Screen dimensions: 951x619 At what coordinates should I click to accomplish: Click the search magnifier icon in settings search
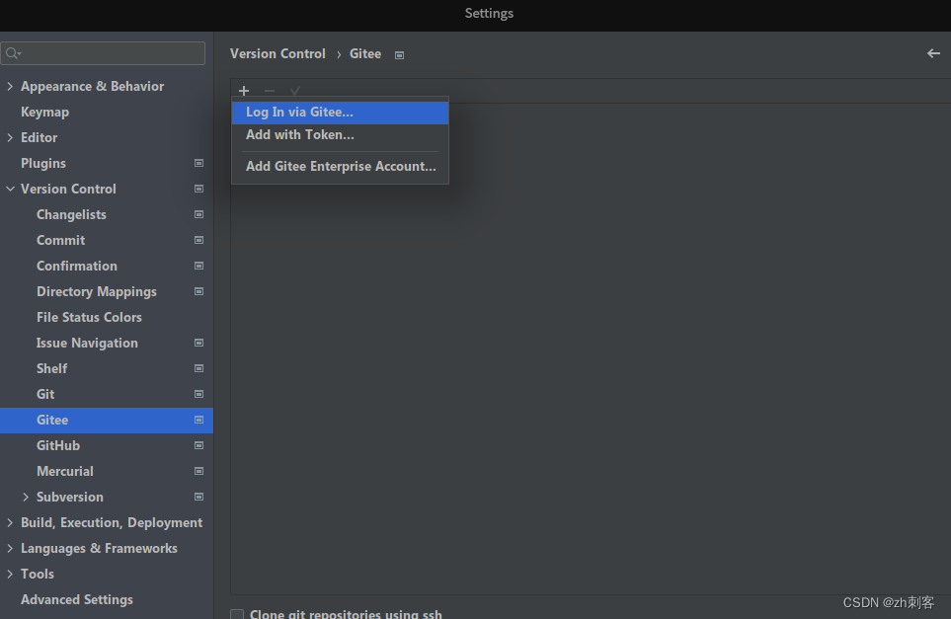pos(13,53)
